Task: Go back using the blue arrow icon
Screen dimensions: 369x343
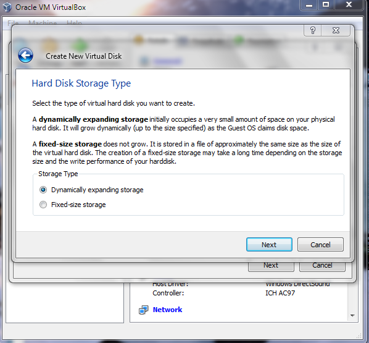Action: pyautogui.click(x=25, y=56)
